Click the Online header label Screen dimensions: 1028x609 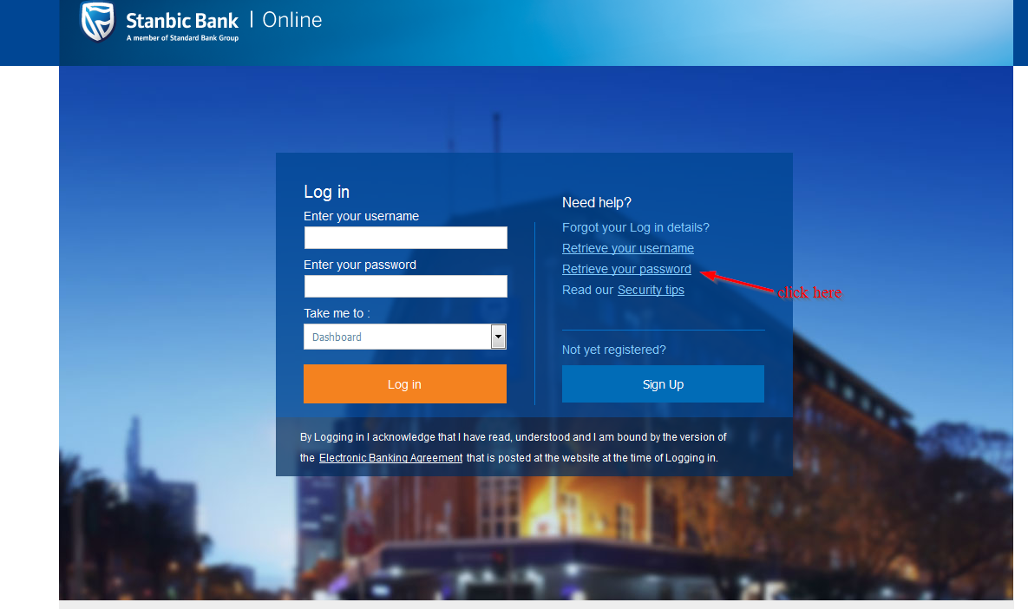coord(291,20)
